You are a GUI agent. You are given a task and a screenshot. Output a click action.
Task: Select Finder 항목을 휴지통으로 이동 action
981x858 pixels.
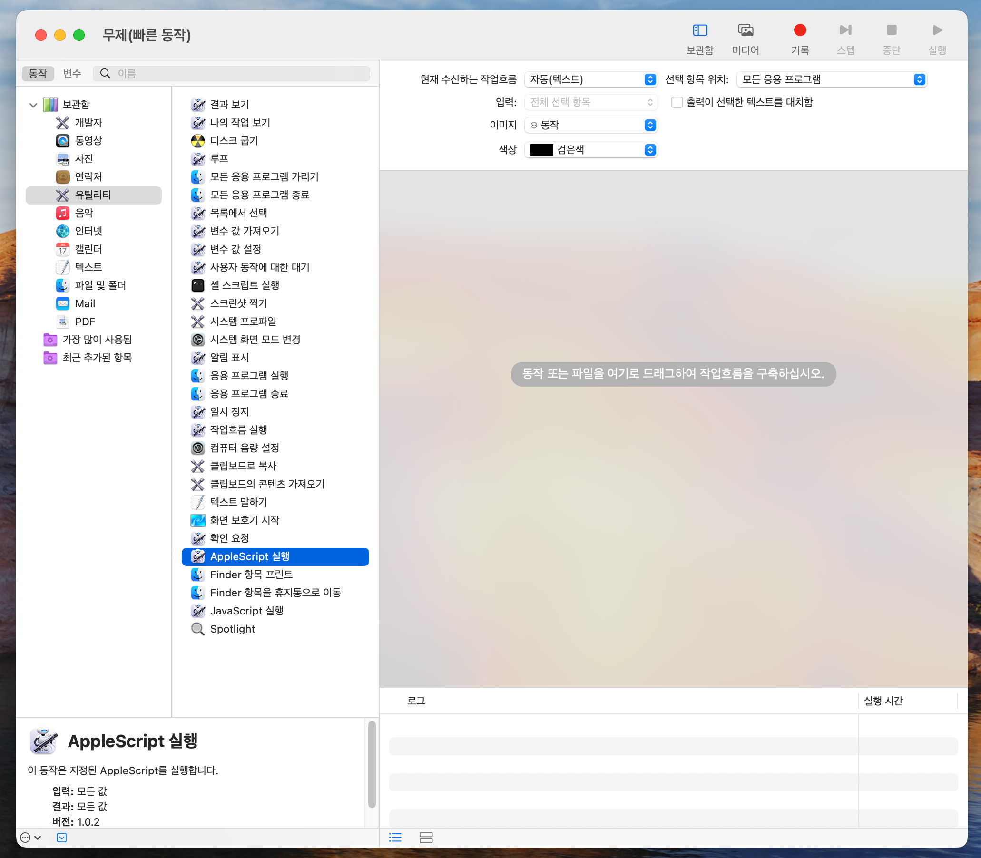pyautogui.click(x=275, y=593)
